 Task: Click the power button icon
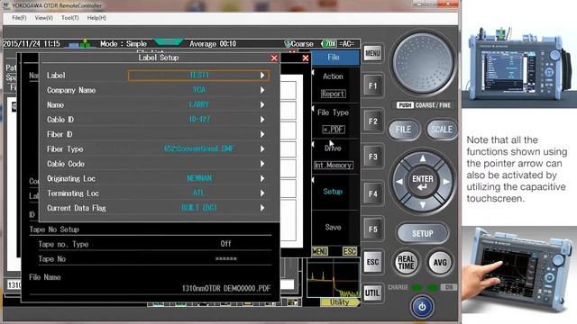click(x=422, y=306)
